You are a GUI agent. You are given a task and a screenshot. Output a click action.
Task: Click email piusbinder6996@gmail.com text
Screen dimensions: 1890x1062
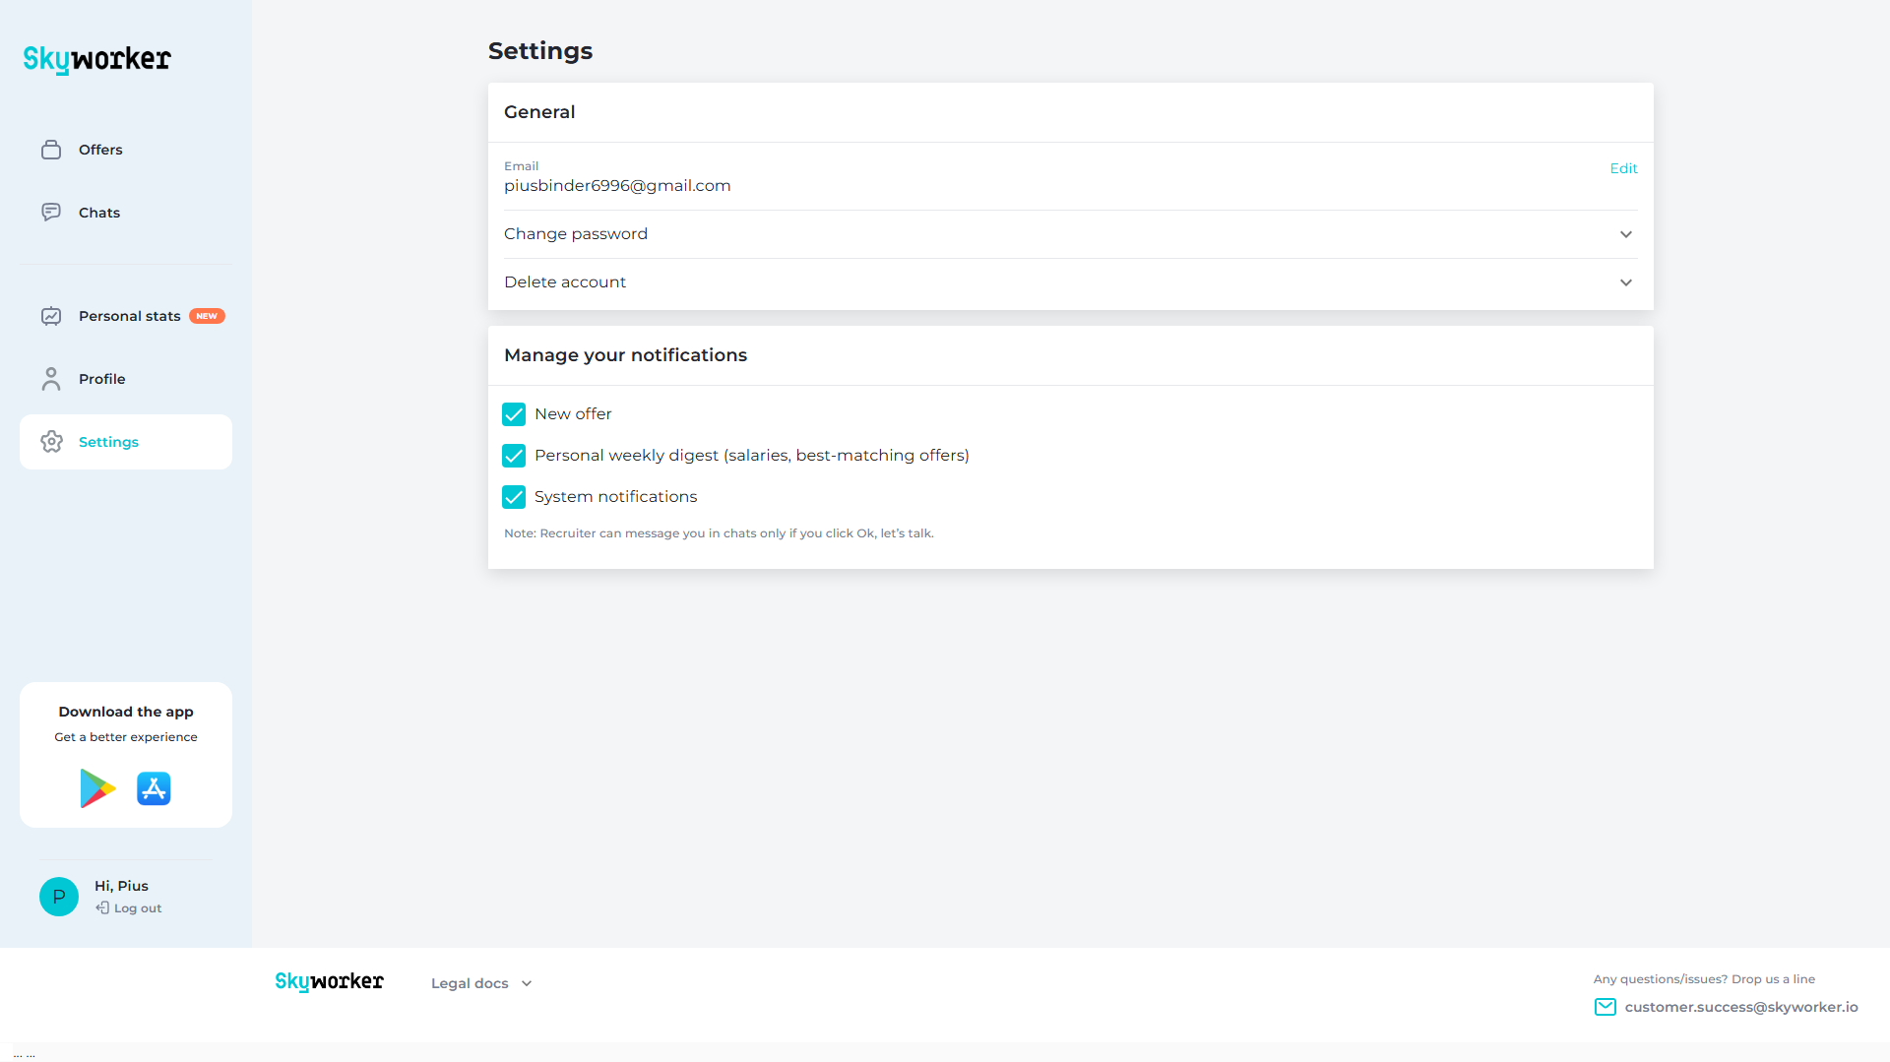(x=617, y=186)
